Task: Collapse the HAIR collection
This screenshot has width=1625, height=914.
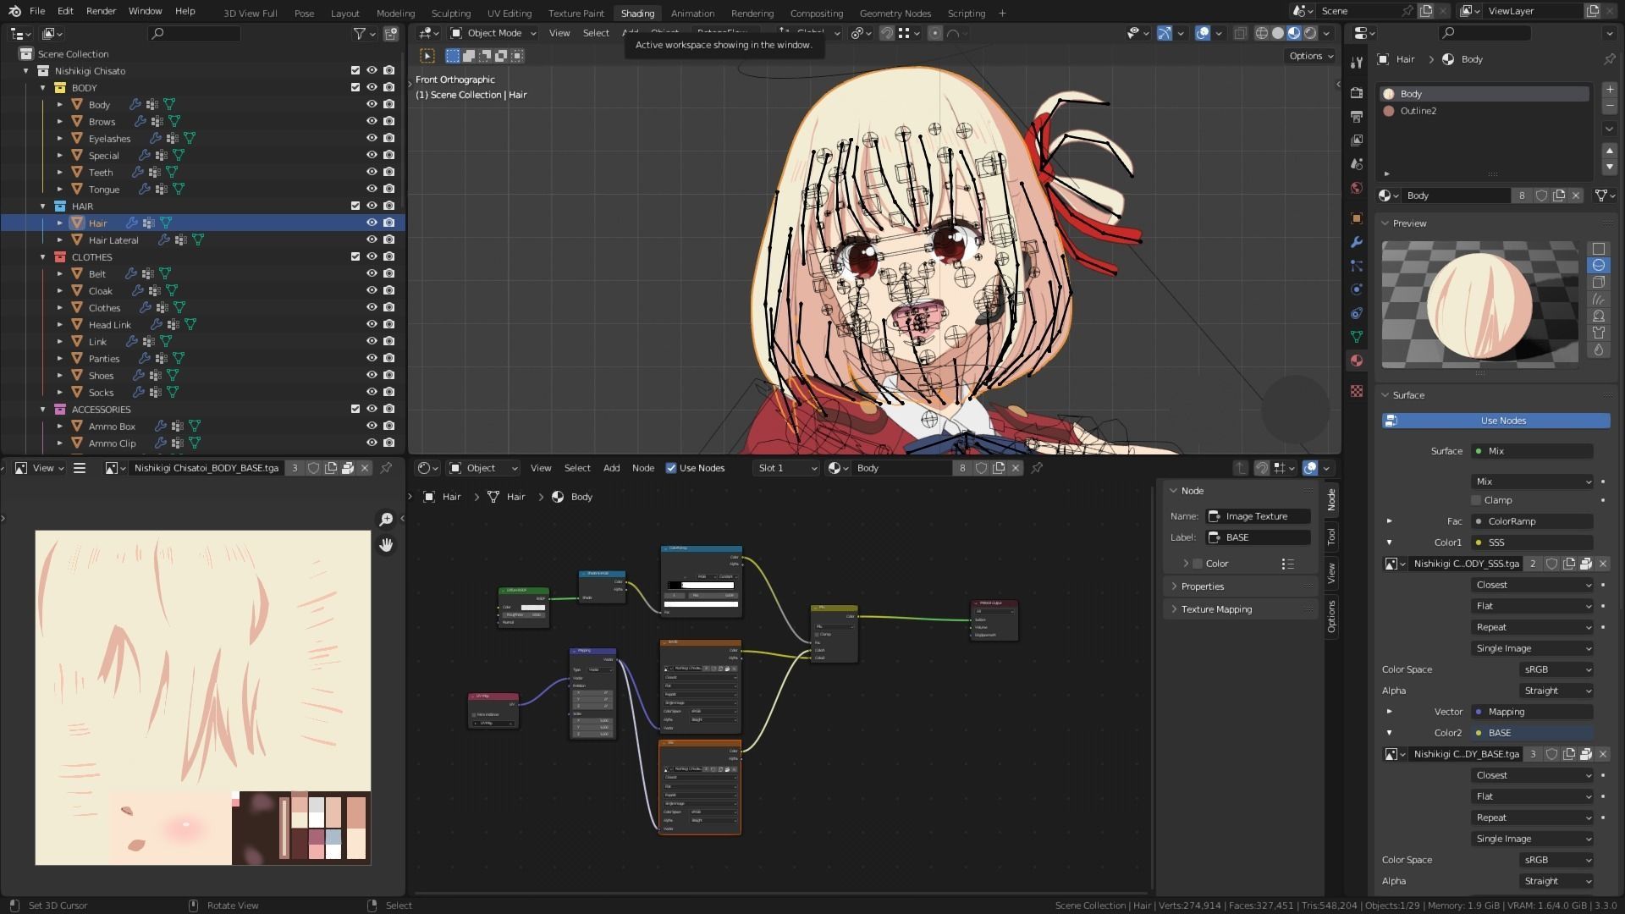Action: (43, 206)
